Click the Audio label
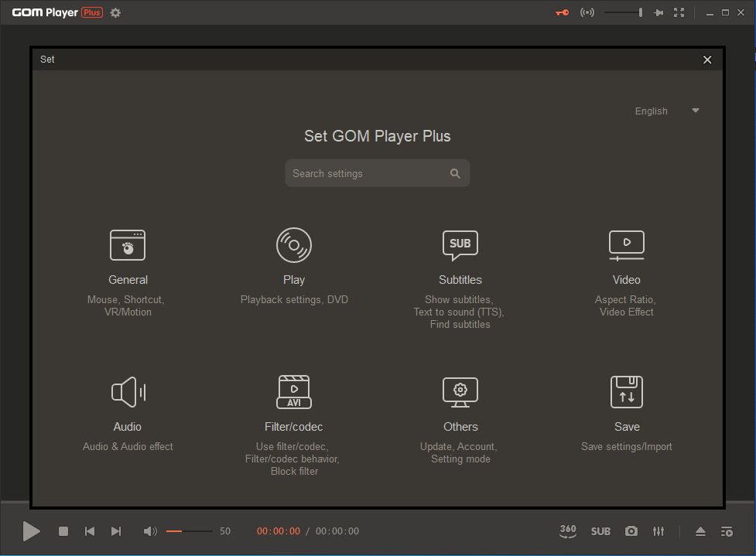Viewport: 756px width, 556px height. tap(127, 427)
